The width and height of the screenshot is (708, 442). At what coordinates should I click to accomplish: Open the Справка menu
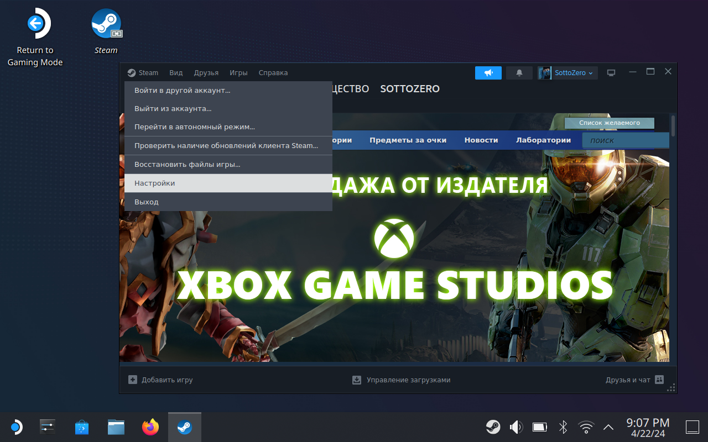(273, 73)
